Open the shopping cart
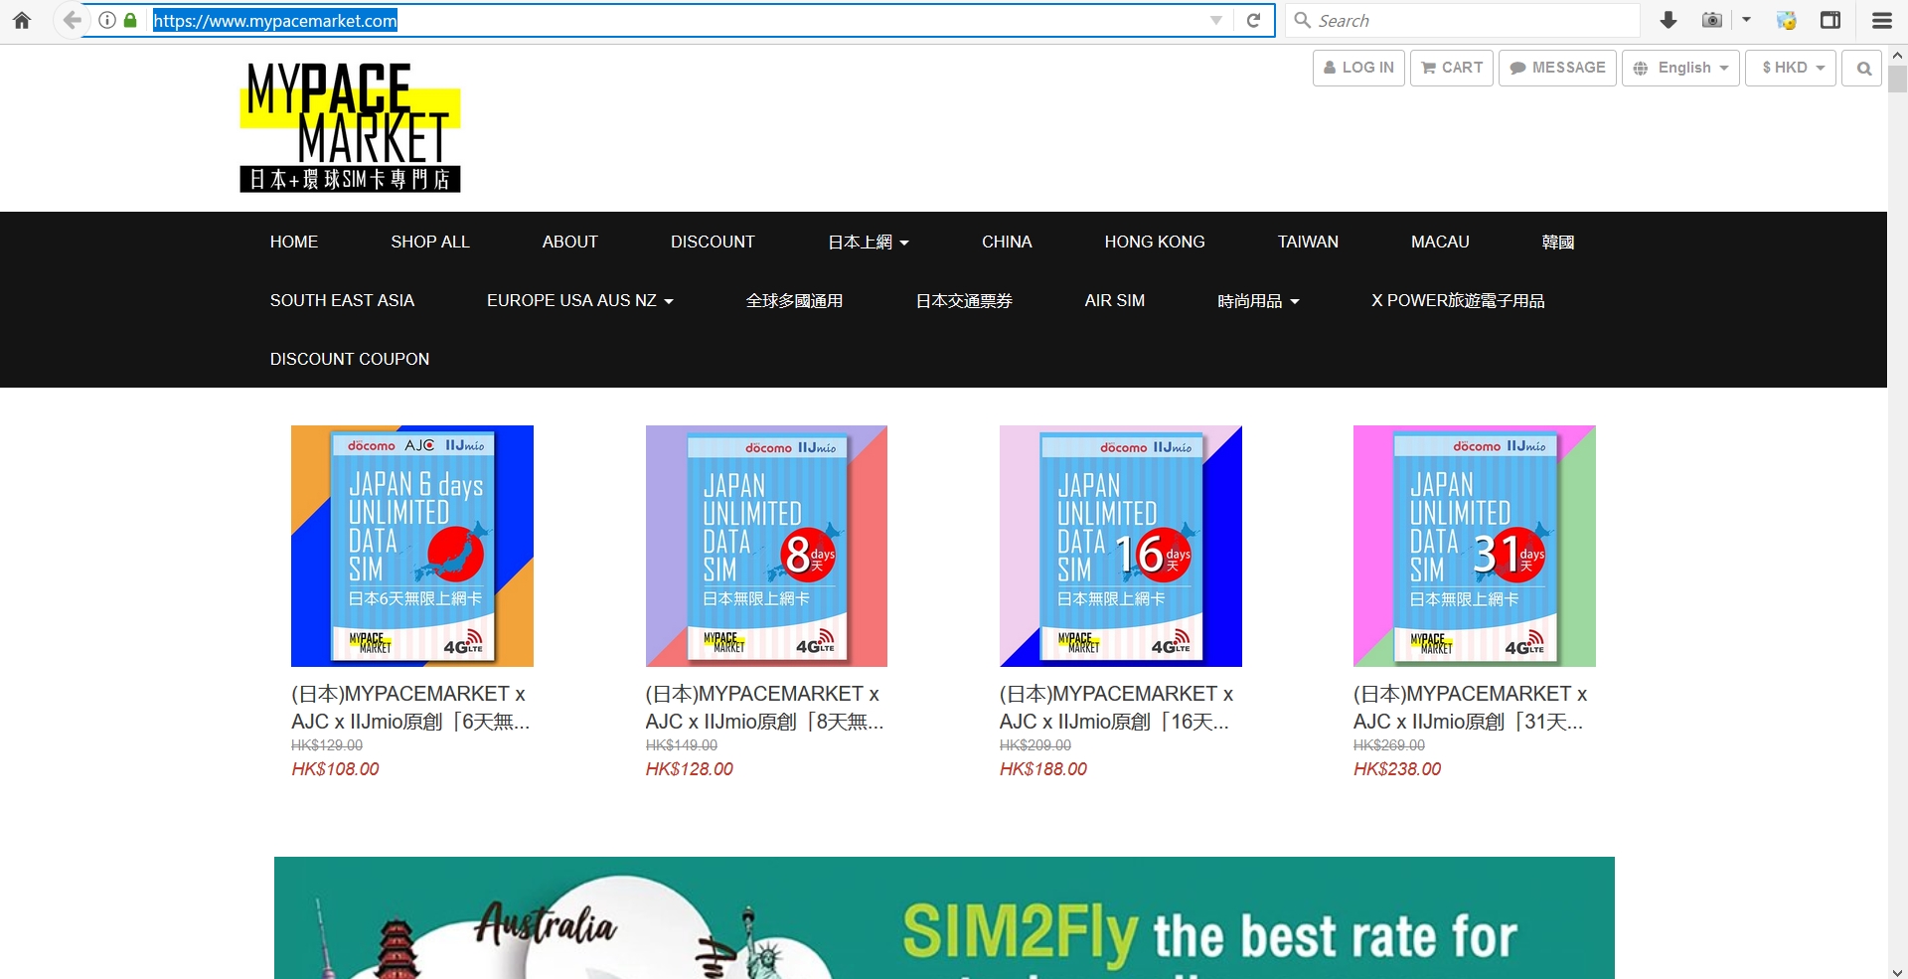 [x=1450, y=68]
